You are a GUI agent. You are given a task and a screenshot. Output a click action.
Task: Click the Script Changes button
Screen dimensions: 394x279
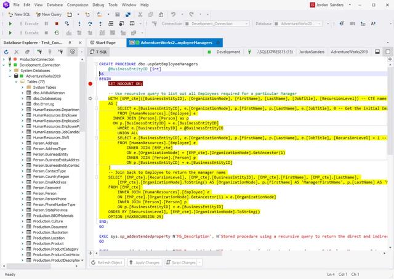coord(180,262)
